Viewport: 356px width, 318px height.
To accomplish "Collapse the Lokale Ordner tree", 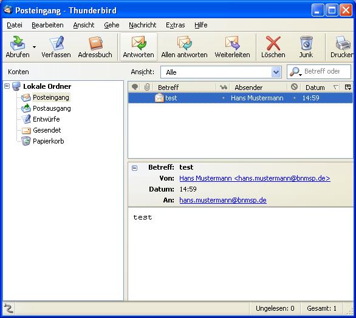I will coord(7,86).
